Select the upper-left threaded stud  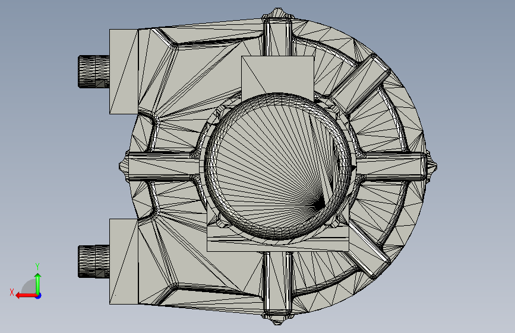click(x=94, y=72)
